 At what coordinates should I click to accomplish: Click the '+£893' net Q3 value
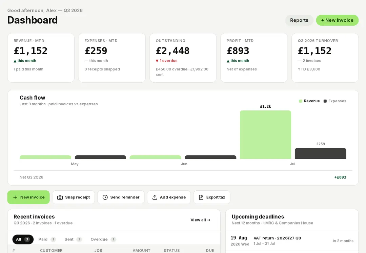click(340, 177)
